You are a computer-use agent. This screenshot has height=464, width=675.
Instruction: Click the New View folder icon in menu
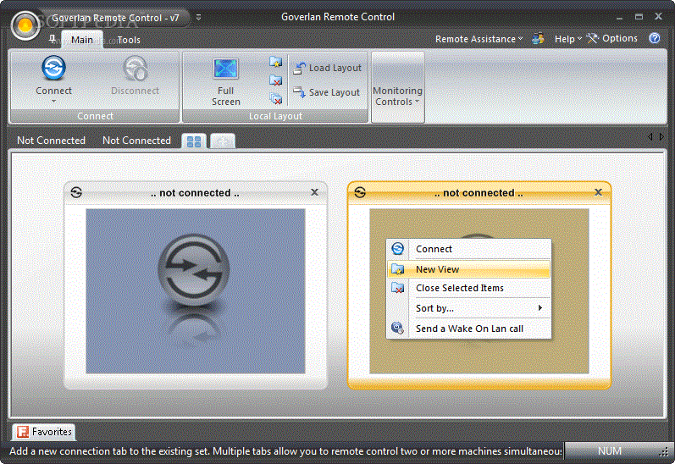(398, 269)
